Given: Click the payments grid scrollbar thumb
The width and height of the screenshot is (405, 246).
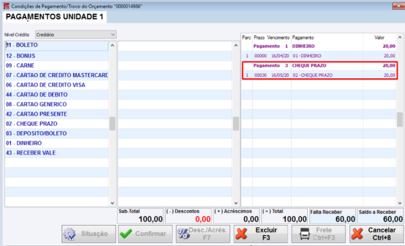Looking at the screenshot, I should 400,119.
